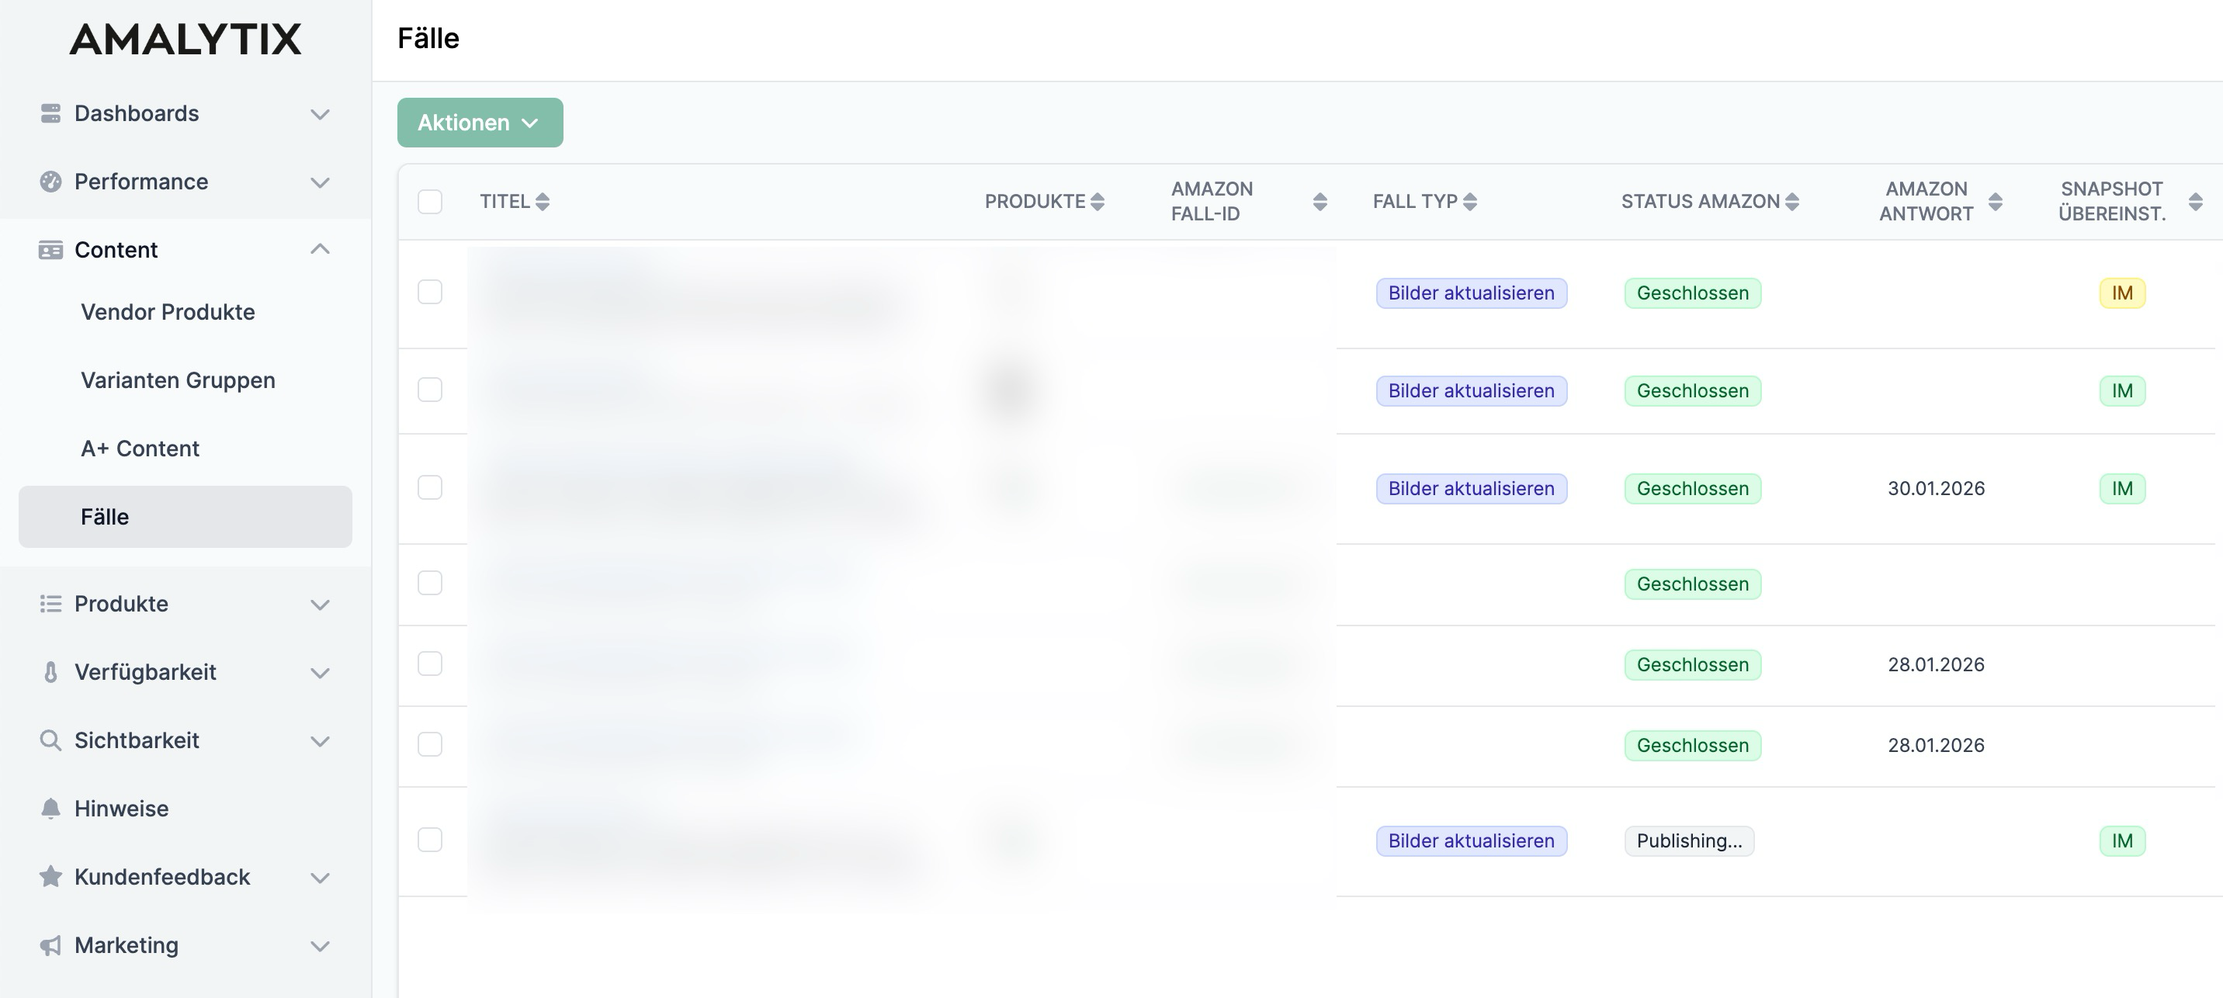Image resolution: width=2223 pixels, height=998 pixels.
Task: Open Hinweise via the bell icon
Action: [x=51, y=808]
